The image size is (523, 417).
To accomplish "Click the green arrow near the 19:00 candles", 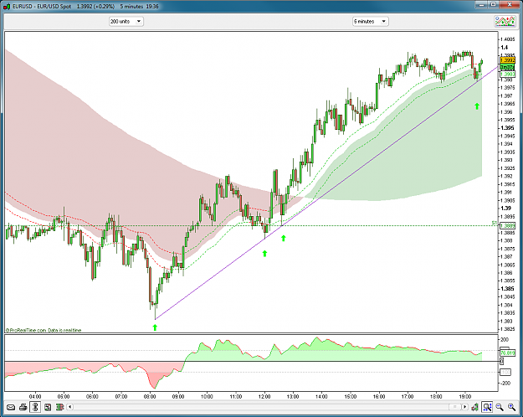I will (x=477, y=106).
